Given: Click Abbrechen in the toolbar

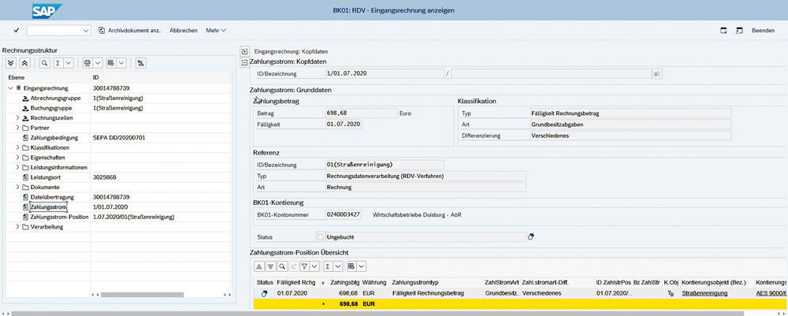Looking at the screenshot, I should (183, 30).
